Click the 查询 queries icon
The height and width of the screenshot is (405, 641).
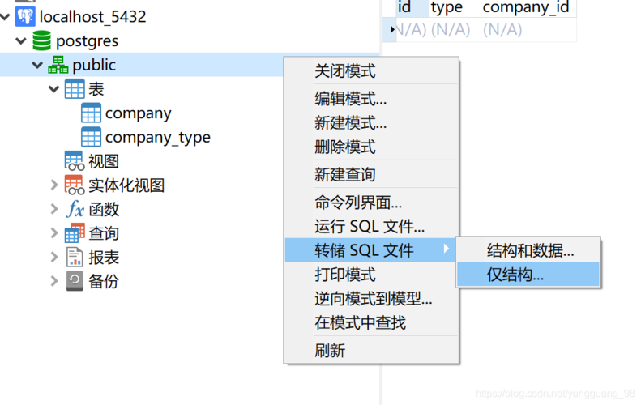coord(75,233)
